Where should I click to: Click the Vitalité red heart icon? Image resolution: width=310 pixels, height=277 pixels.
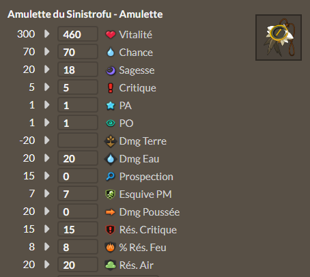click(111, 35)
